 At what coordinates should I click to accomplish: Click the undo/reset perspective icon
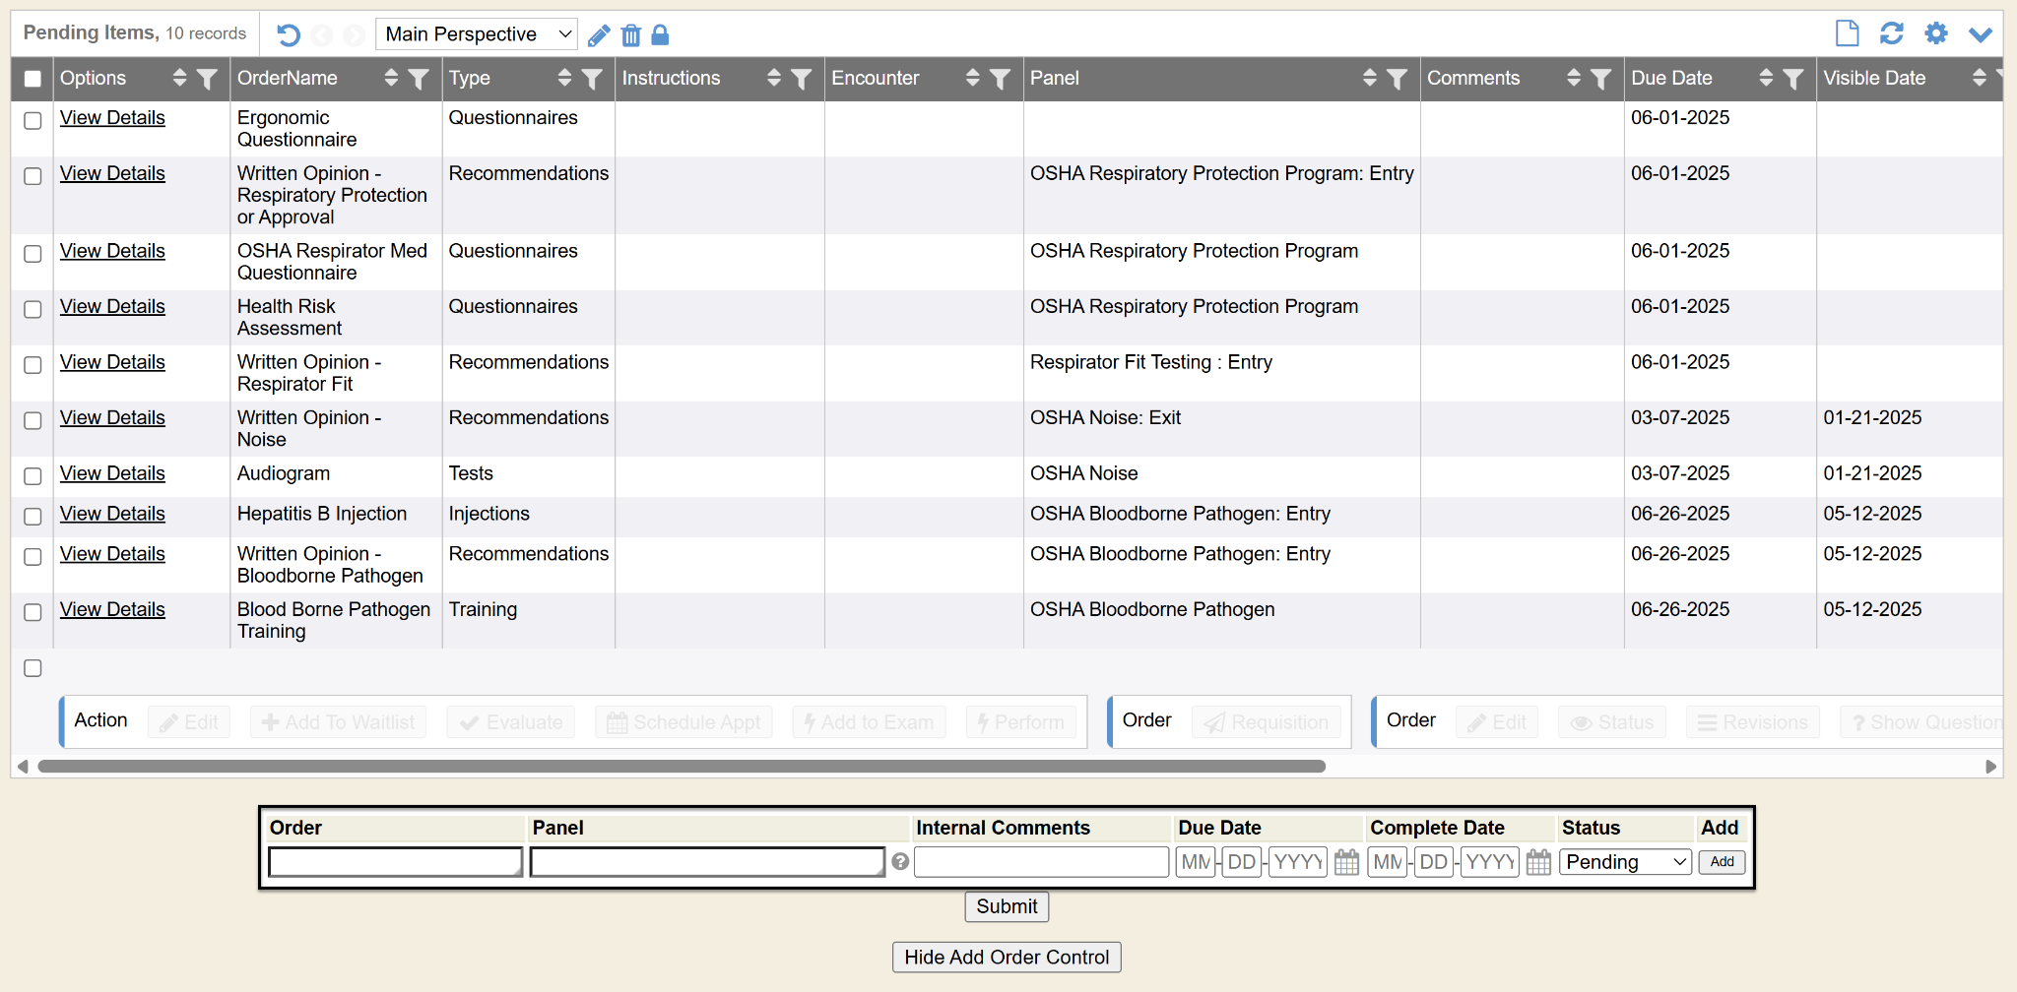click(288, 35)
